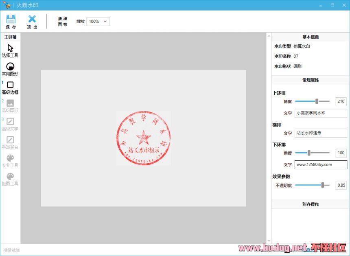Click the 横排 text field 站长水印演示
The height and width of the screenshot is (256, 350).
click(321, 133)
